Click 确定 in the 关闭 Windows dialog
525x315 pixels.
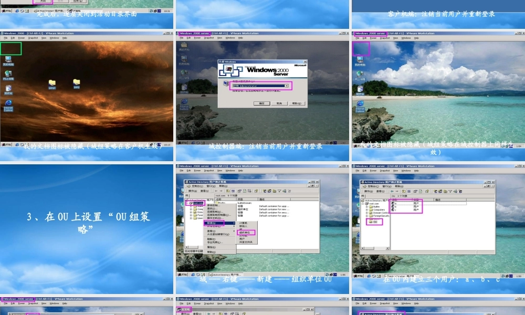click(x=261, y=103)
